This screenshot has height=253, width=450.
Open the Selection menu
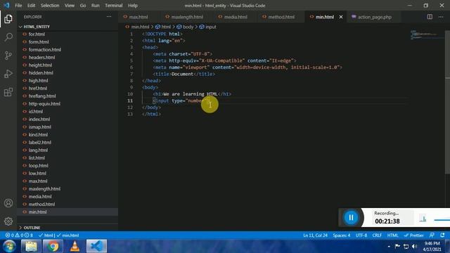coord(50,6)
